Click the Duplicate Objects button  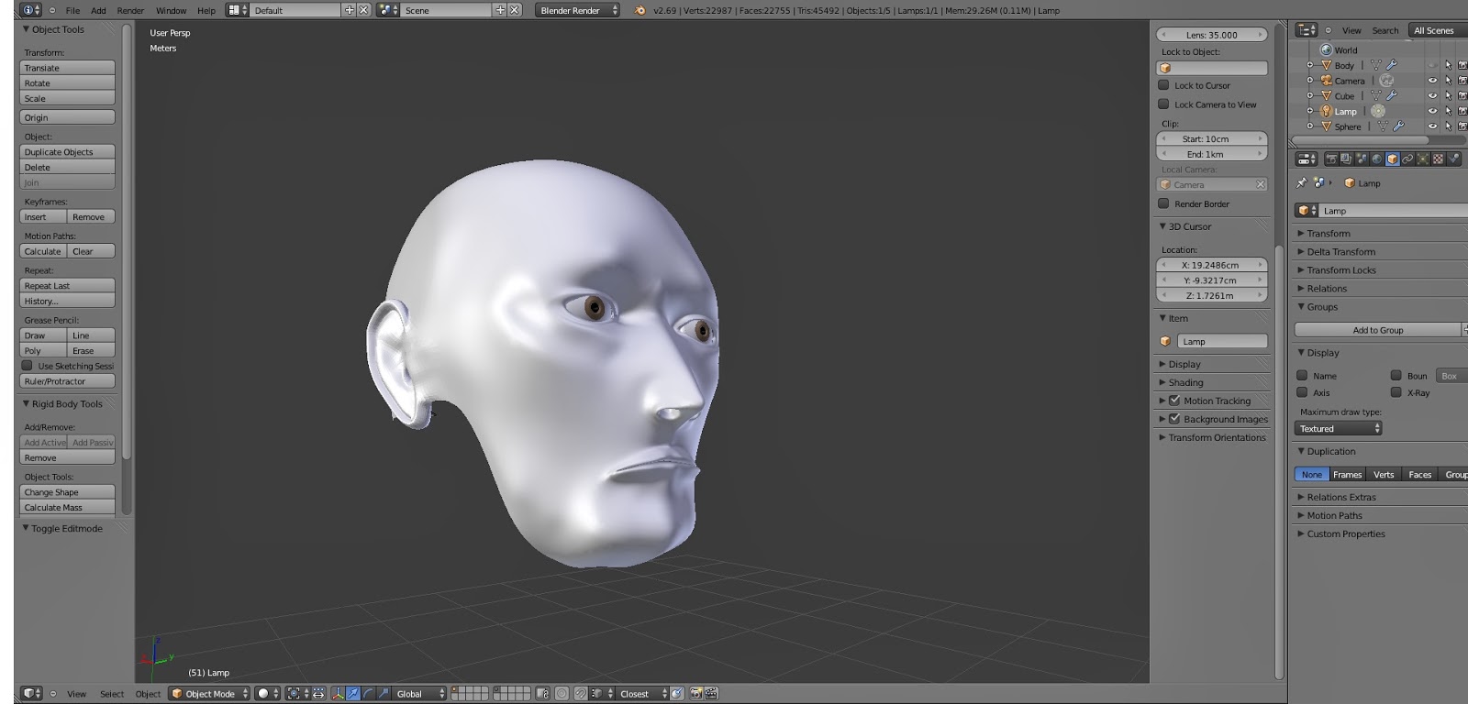click(x=67, y=152)
